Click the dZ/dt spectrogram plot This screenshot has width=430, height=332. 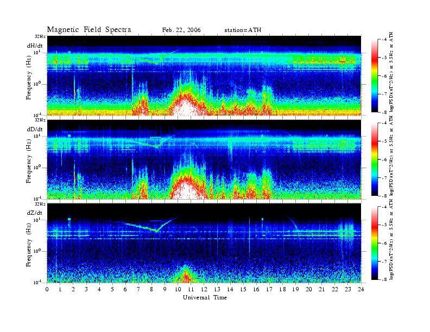coord(204,243)
